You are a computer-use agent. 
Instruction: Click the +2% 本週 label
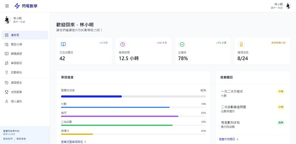coord(221,43)
